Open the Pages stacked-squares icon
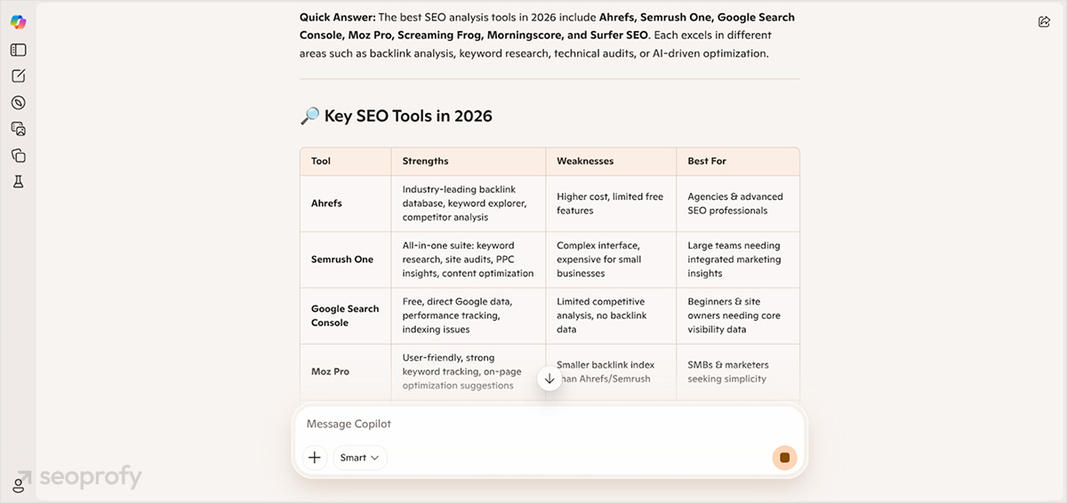This screenshot has width=1067, height=503. (x=18, y=156)
